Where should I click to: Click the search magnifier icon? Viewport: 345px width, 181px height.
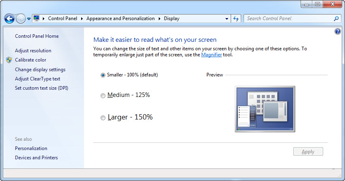pyautogui.click(x=336, y=19)
